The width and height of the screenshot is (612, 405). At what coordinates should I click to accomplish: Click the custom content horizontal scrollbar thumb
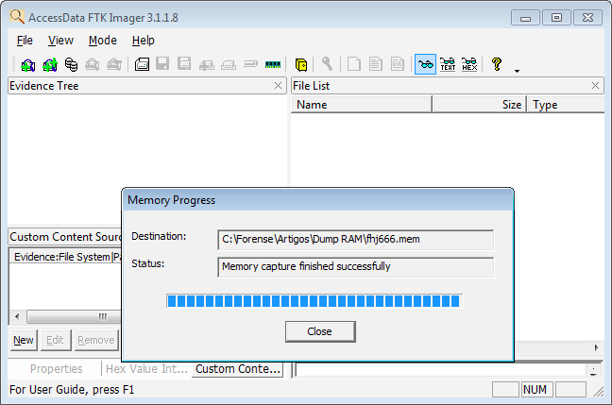(75, 316)
